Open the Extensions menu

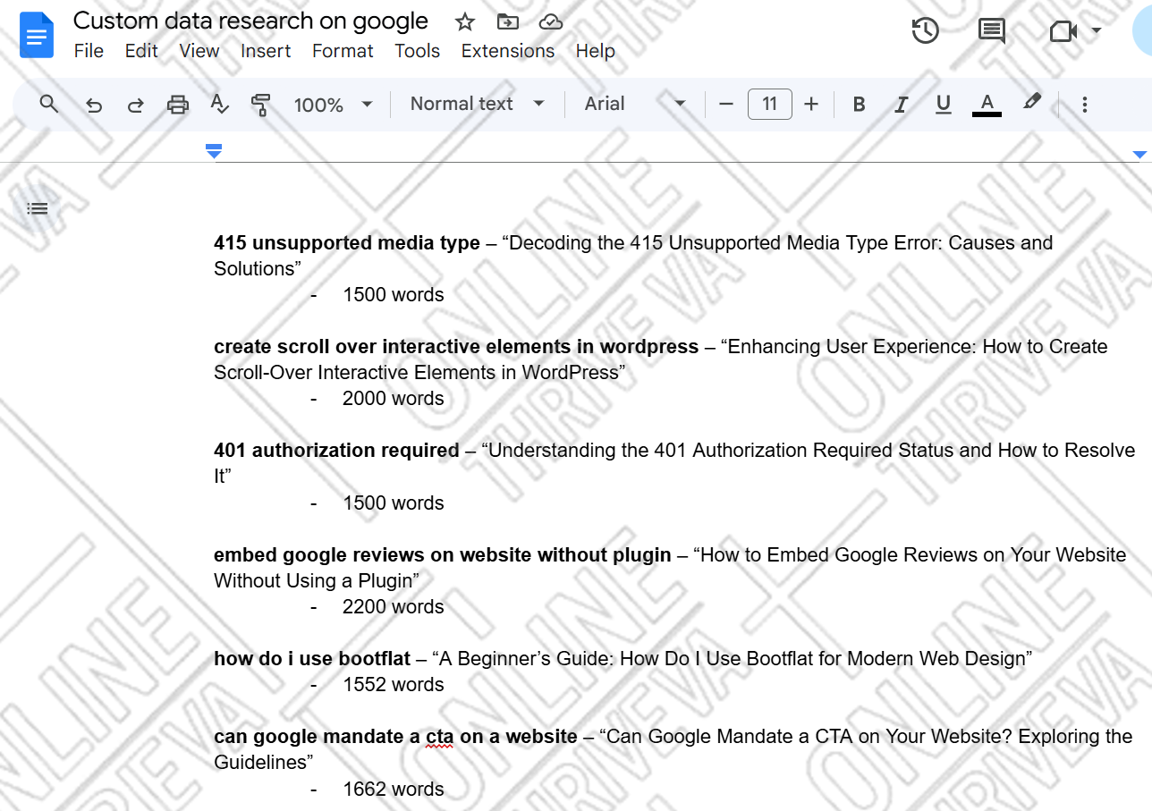[x=507, y=51]
